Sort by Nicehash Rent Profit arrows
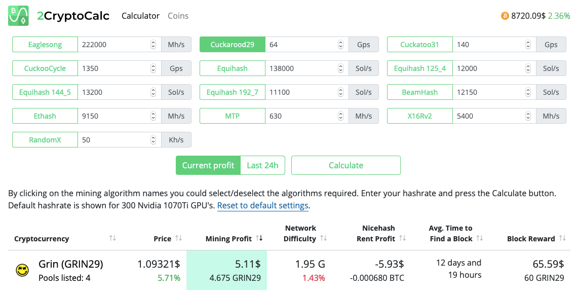This screenshot has width=577, height=293. pos(403,238)
